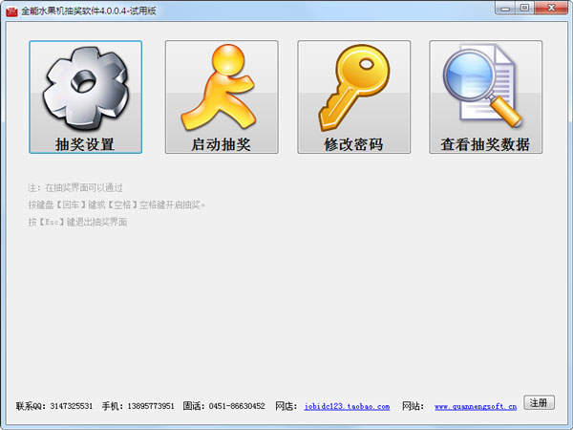Screen dimensions: 573x430
Task: Click the hint line about 【回车】 and 【空格】 keys
Action: click(117, 204)
